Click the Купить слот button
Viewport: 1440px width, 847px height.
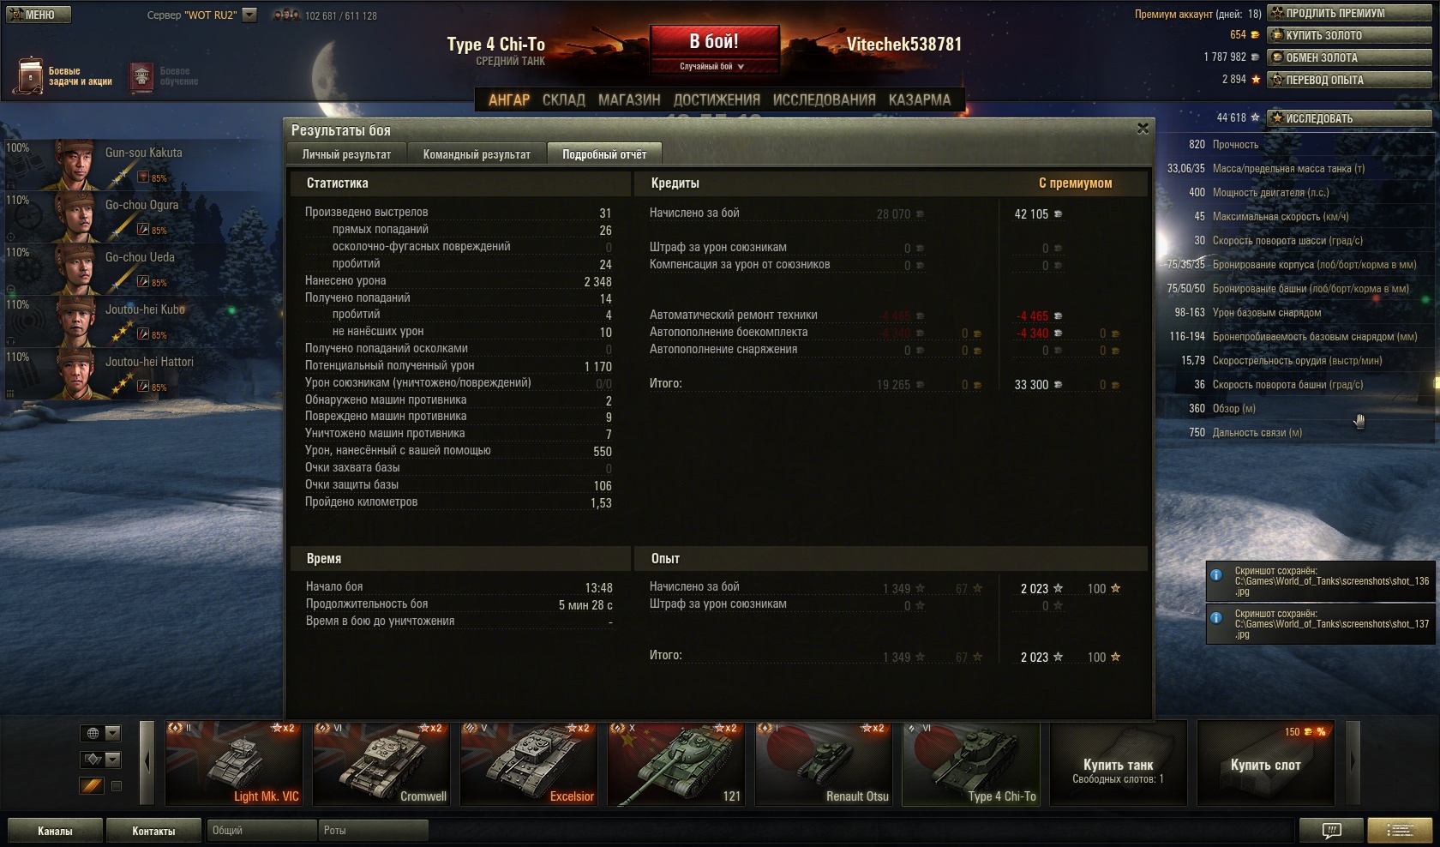pyautogui.click(x=1265, y=763)
